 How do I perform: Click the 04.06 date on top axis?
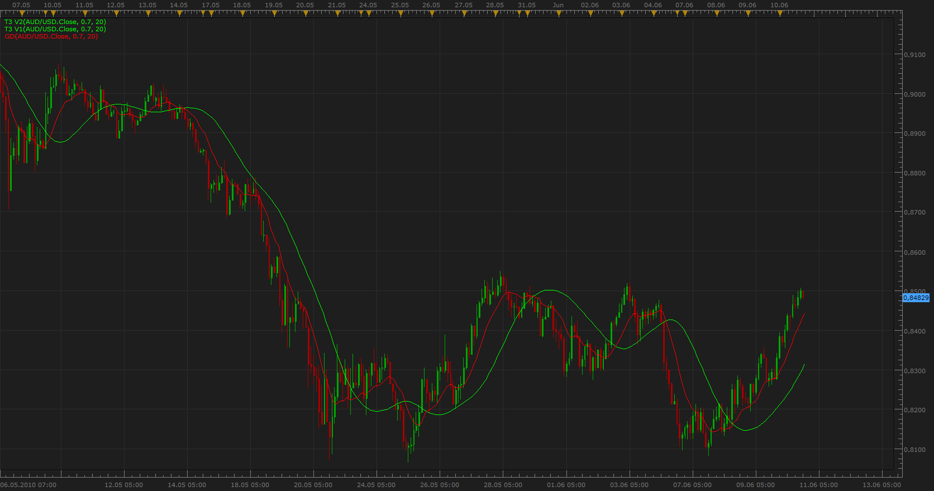tap(653, 5)
